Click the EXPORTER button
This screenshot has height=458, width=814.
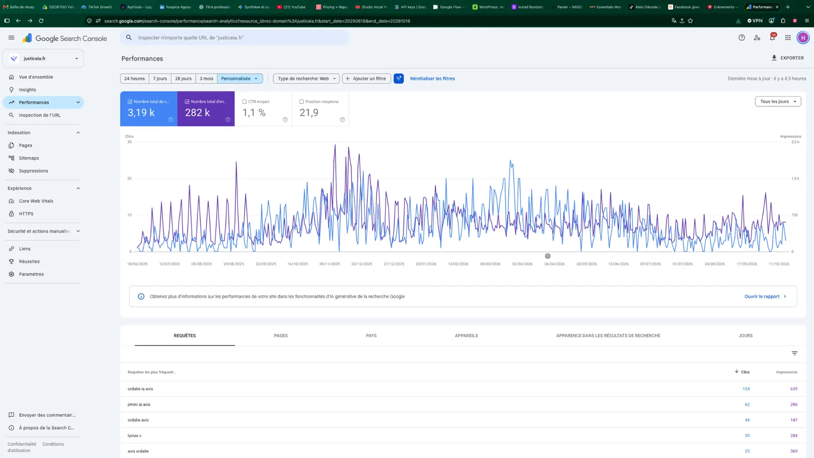pyautogui.click(x=788, y=58)
